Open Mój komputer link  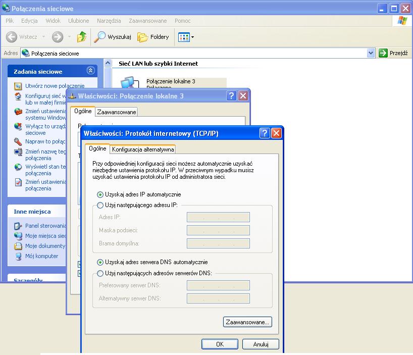(x=41, y=256)
